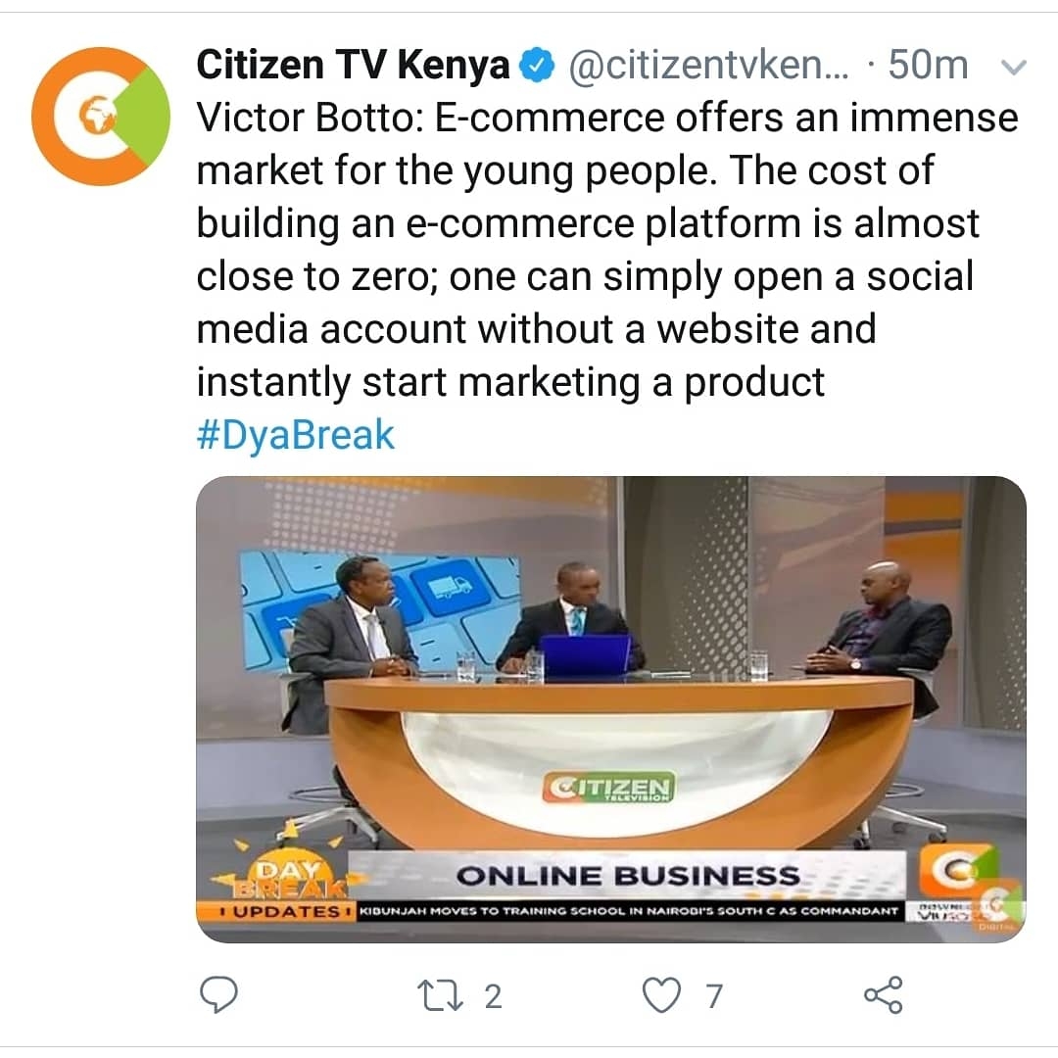
Task: Open Citizen TV Kenya profile avatar
Action: tap(101, 116)
